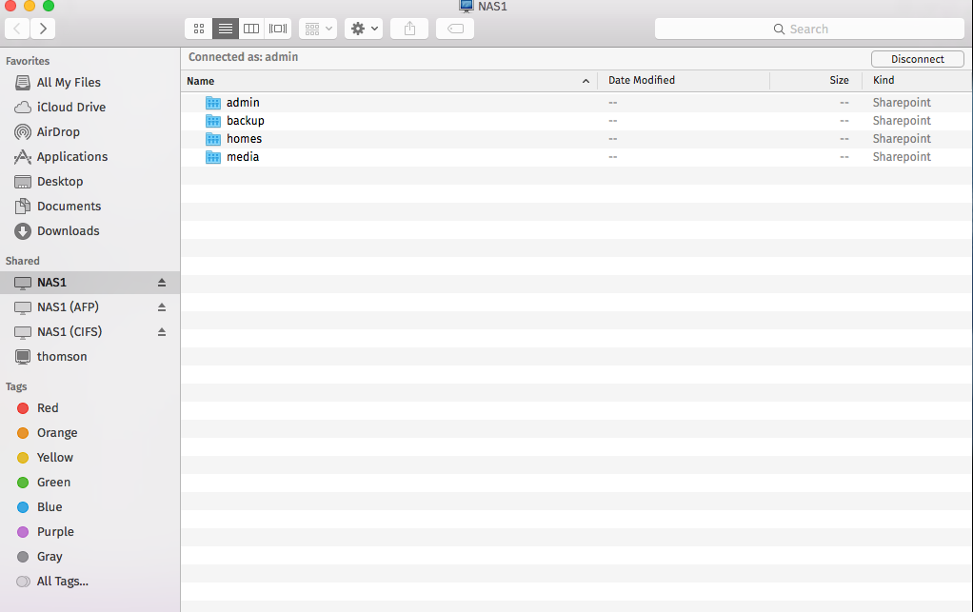The height and width of the screenshot is (612, 973).
Task: Click inside the Search field
Action: pos(809,29)
